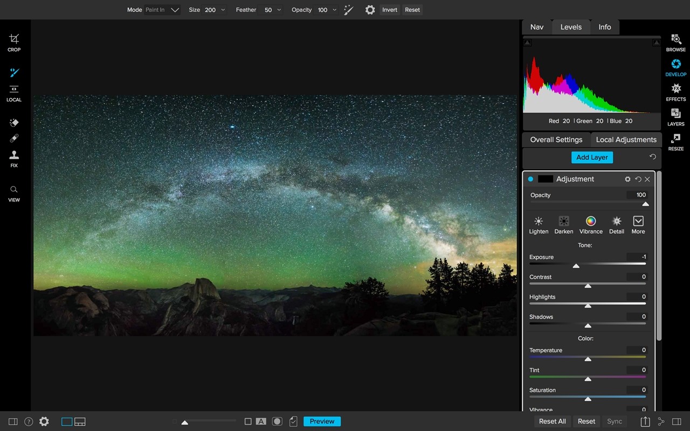The width and height of the screenshot is (690, 431).
Task: Select the View zoom tool
Action: pyautogui.click(x=14, y=193)
